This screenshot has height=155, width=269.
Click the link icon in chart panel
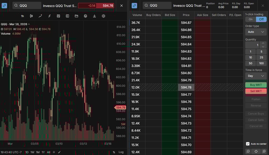coord(4,6)
